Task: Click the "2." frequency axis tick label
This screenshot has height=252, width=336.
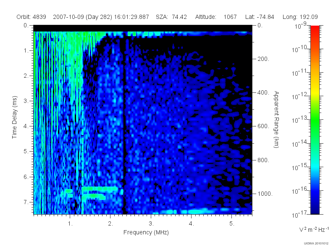Action: click(110, 223)
